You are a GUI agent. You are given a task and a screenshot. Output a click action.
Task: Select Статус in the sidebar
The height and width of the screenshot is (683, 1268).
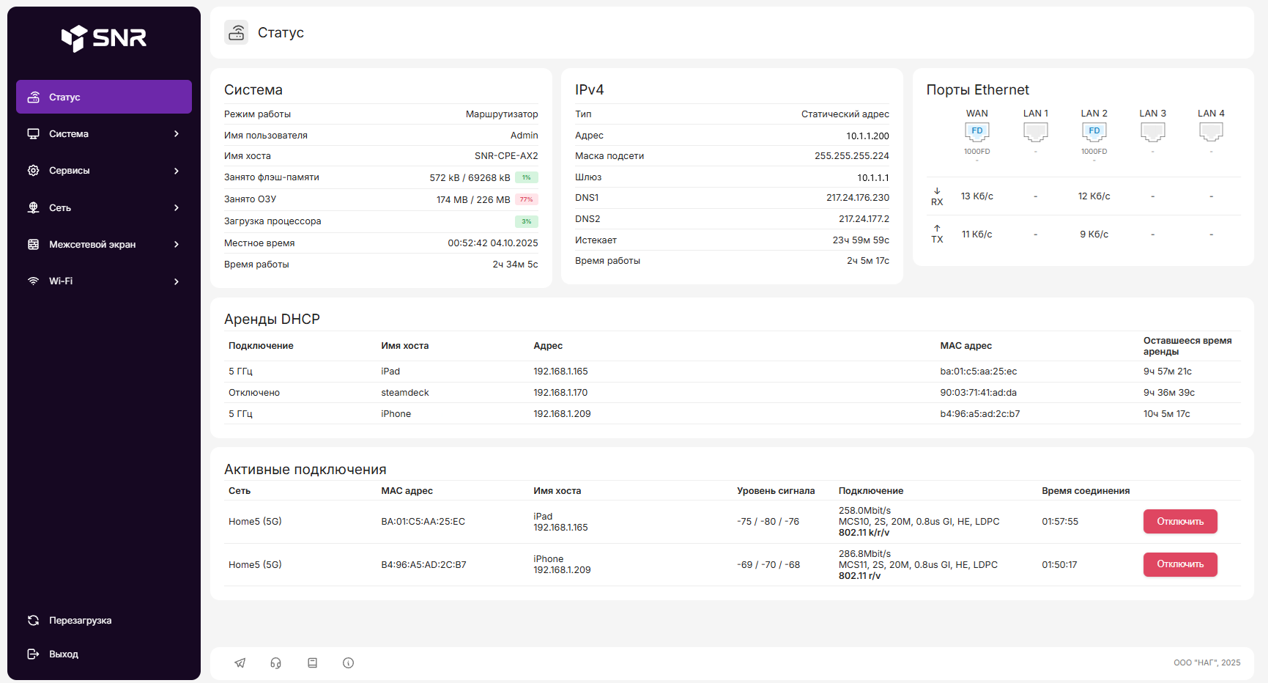pos(104,97)
